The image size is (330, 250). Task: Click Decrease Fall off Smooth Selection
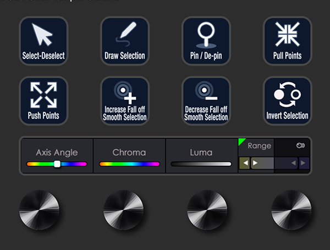pyautogui.click(x=206, y=101)
